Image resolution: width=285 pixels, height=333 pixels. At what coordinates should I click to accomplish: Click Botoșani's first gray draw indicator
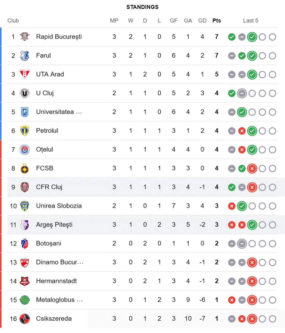point(232,243)
